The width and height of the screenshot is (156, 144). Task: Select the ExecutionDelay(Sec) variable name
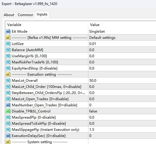tap(38, 136)
